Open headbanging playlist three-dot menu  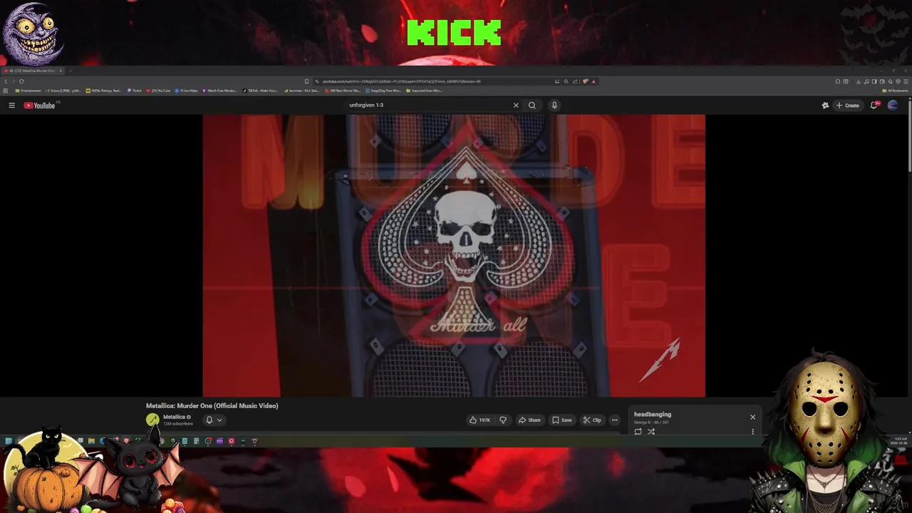click(x=752, y=432)
